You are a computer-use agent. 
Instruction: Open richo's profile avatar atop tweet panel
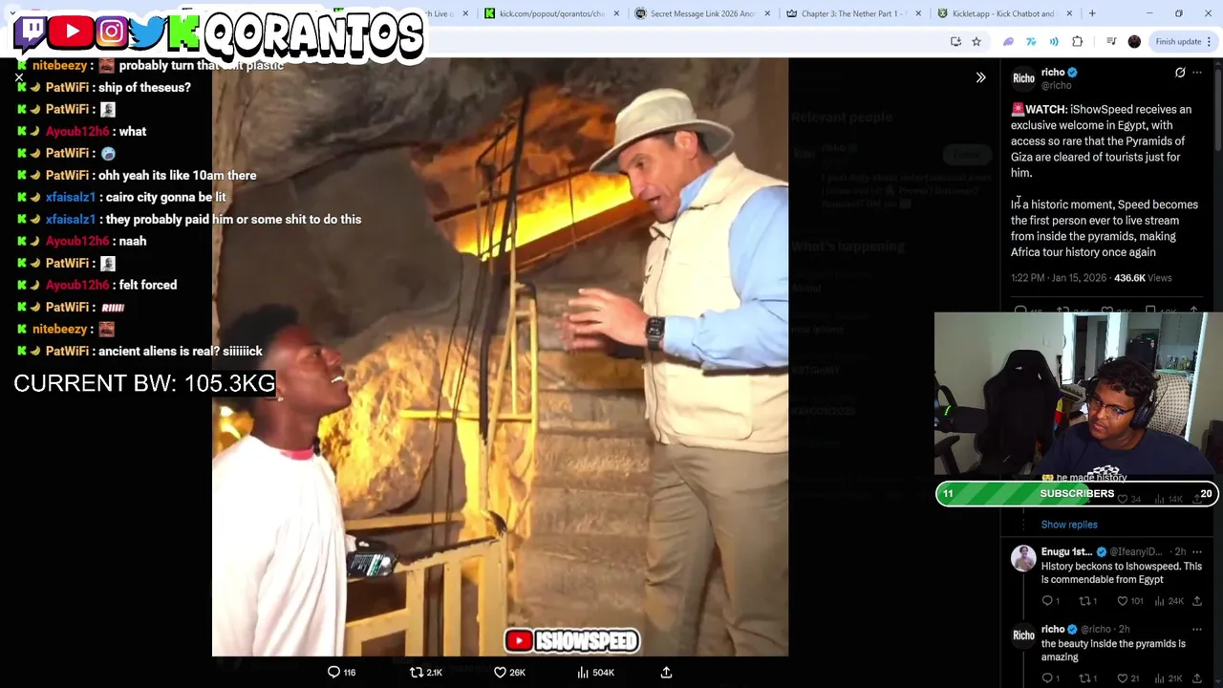pos(1023,78)
